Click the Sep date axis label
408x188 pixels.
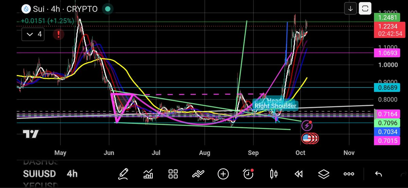[253, 153]
